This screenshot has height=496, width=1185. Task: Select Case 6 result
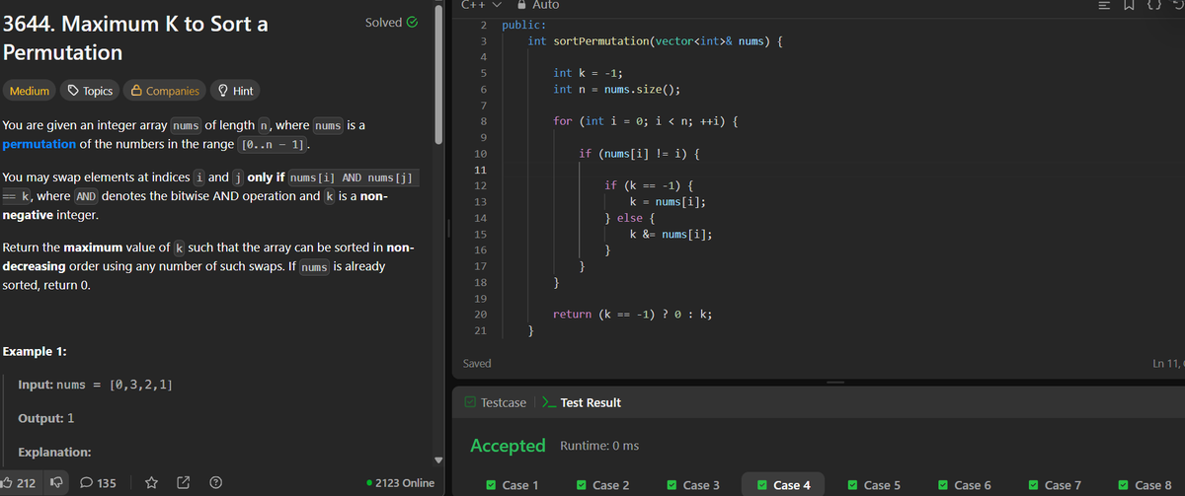click(x=965, y=484)
